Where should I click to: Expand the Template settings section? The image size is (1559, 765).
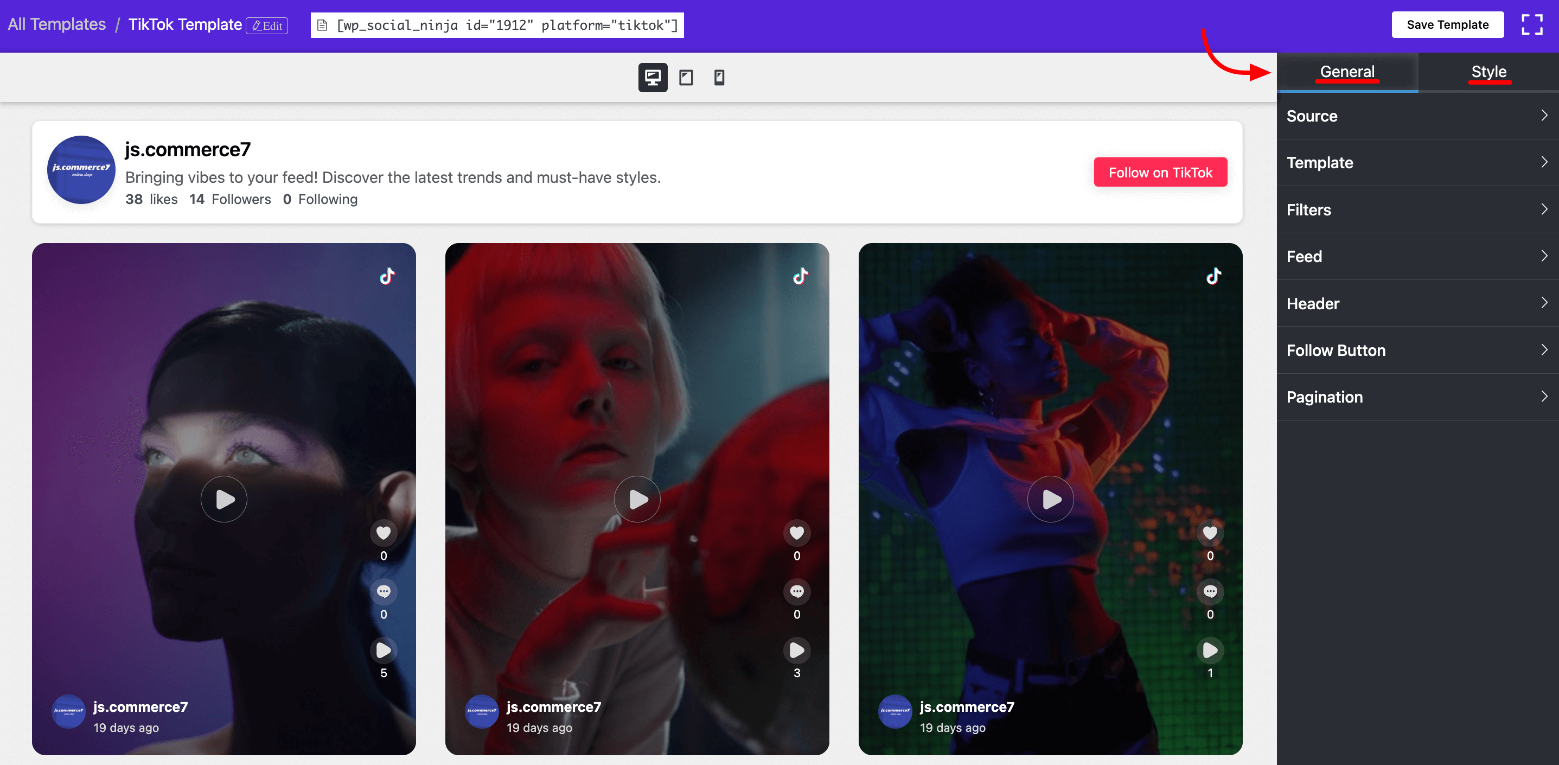click(x=1418, y=162)
